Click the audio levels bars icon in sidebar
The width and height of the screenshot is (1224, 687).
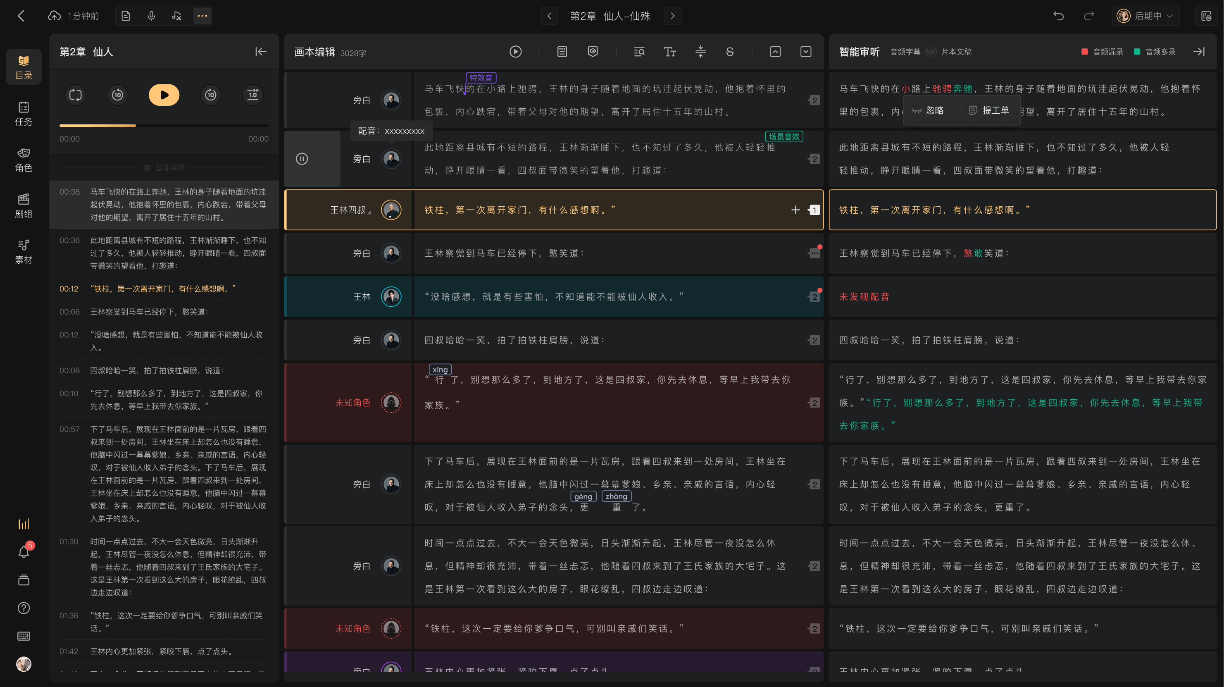24,524
